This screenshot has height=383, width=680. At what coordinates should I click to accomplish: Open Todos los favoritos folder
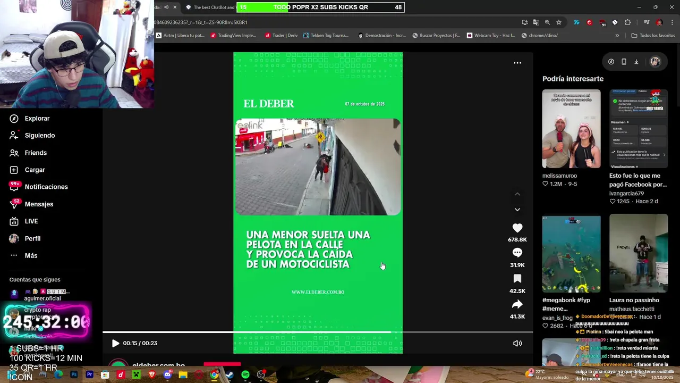pyautogui.click(x=653, y=36)
